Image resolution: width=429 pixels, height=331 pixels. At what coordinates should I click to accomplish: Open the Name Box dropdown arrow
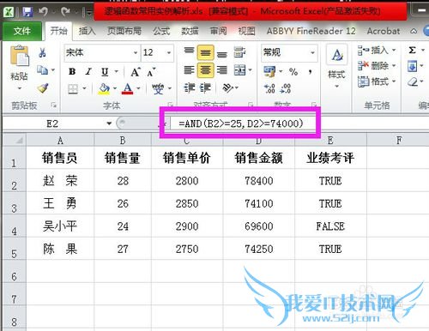(109, 123)
